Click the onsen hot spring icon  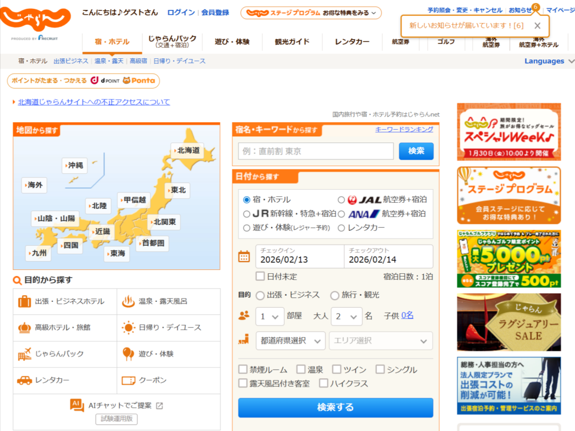(x=128, y=301)
